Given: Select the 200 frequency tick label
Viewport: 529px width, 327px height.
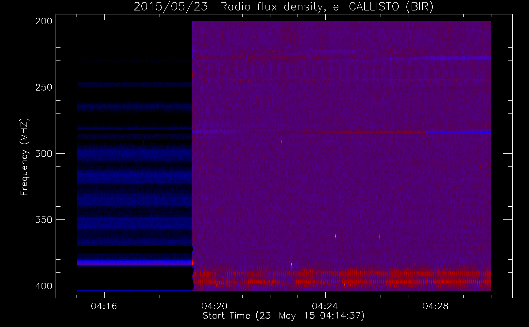Looking at the screenshot, I should pyautogui.click(x=44, y=21).
